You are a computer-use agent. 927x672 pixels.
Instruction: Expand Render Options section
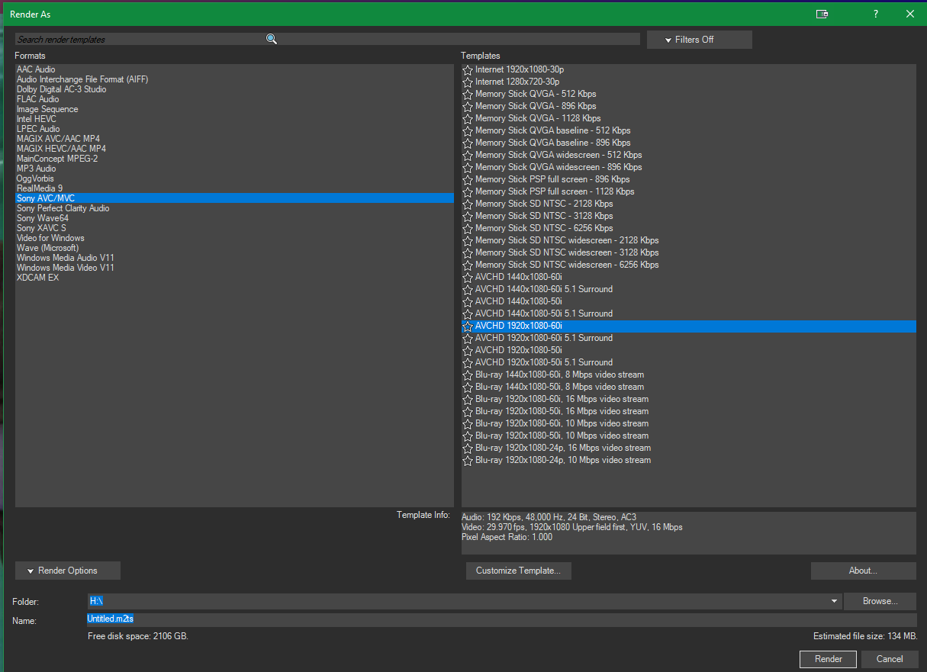coord(68,571)
